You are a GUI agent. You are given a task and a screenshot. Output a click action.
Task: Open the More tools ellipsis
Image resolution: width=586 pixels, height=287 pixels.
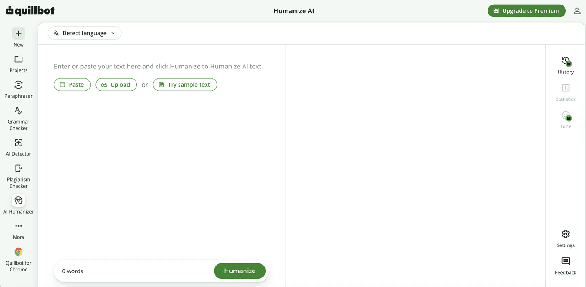click(x=18, y=226)
